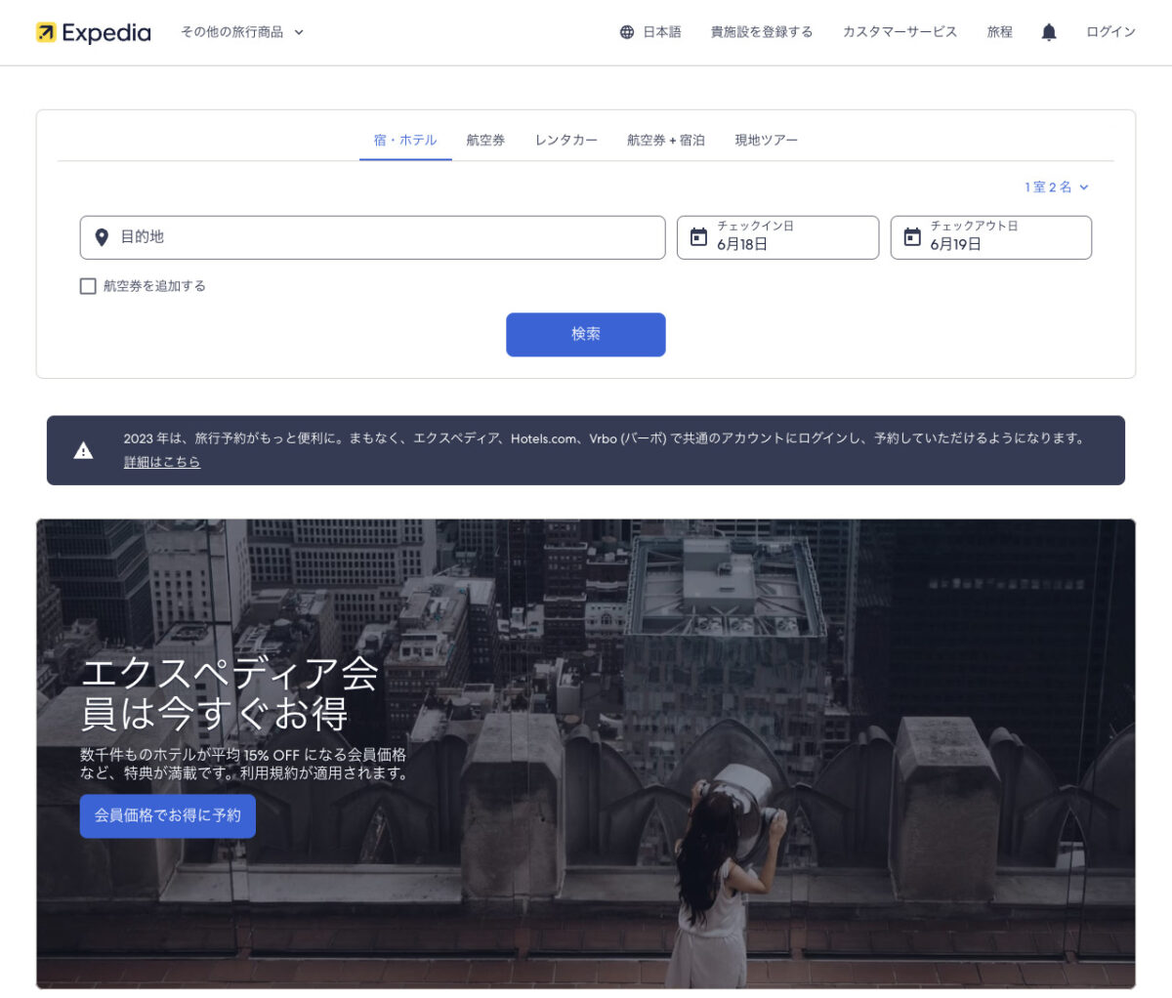The image size is (1172, 998).
Task: Open the 詳細はこちら link
Action: (161, 462)
